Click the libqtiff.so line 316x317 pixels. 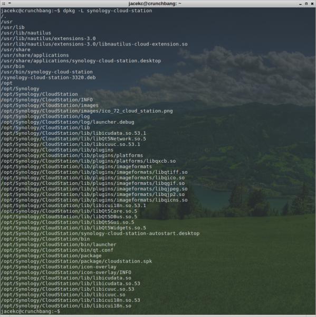94,172
